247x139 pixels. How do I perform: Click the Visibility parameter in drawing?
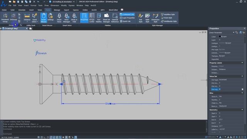[x=39, y=40]
